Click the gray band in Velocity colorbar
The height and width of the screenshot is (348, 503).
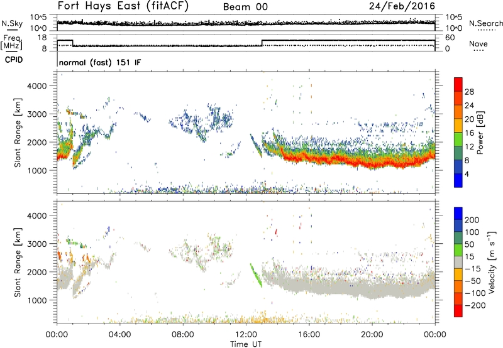pyautogui.click(x=458, y=263)
